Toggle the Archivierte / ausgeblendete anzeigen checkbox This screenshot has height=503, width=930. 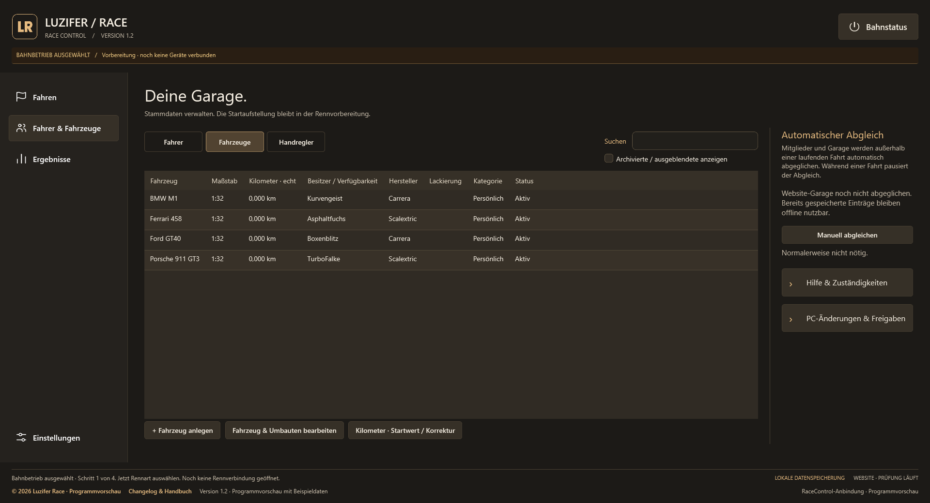click(609, 158)
